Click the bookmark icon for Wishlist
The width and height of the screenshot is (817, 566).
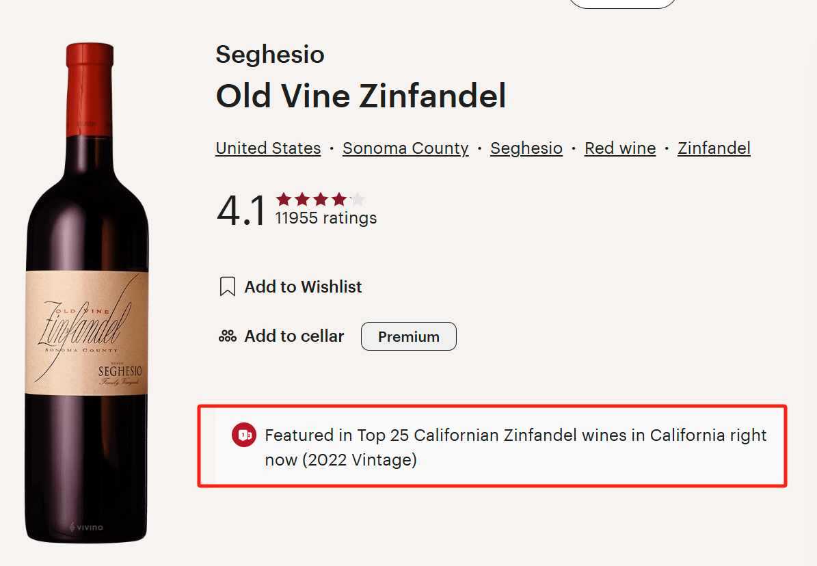click(227, 286)
